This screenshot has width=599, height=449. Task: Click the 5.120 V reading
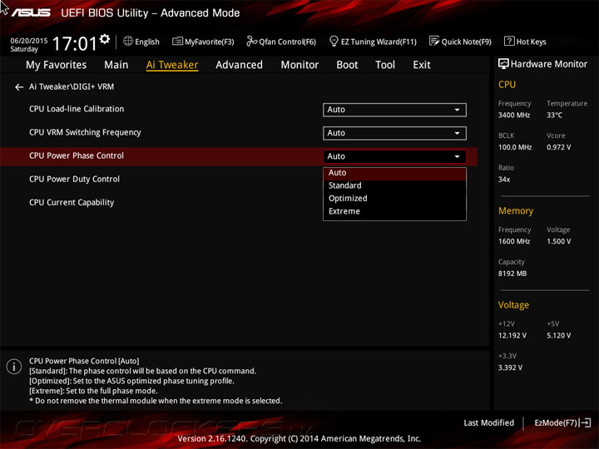coord(559,336)
